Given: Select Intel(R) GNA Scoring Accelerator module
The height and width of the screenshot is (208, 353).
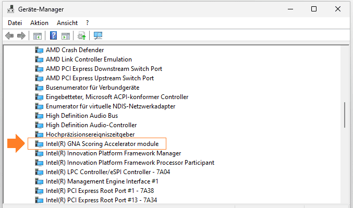Looking at the screenshot, I should (x=102, y=144).
